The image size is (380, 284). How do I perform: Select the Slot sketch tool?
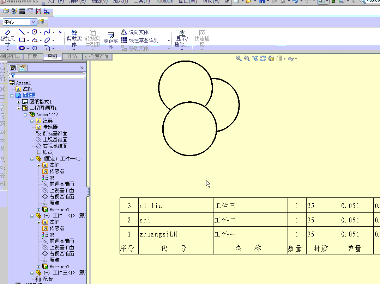pyautogui.click(x=22, y=48)
